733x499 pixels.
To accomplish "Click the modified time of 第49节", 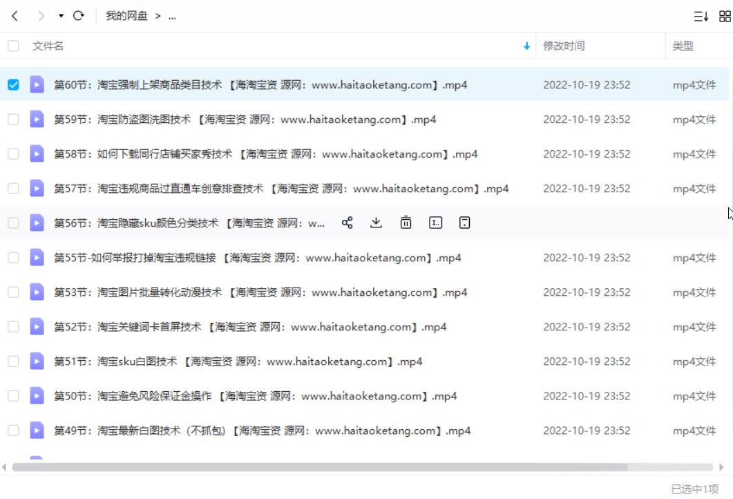I will (587, 431).
